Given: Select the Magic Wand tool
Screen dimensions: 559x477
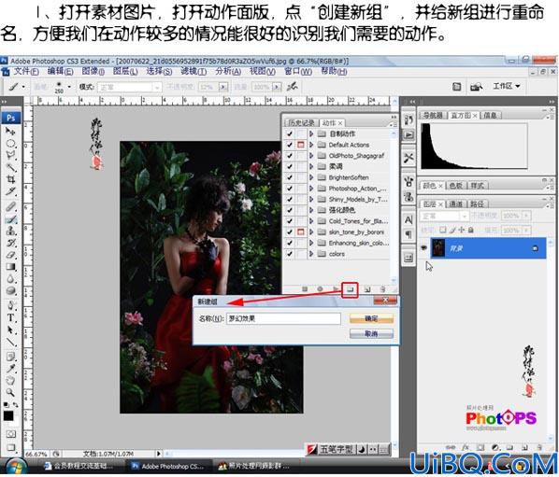Looking at the screenshot, I should (x=10, y=167).
